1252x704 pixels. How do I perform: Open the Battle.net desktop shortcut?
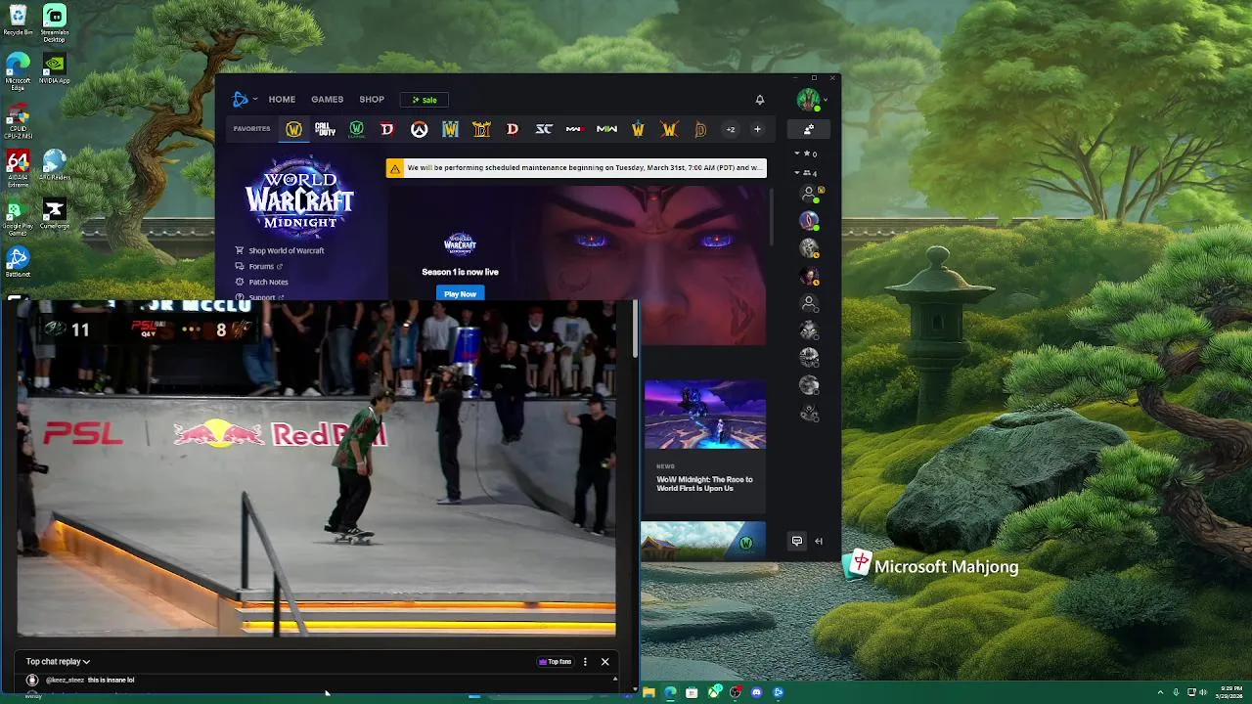18,262
